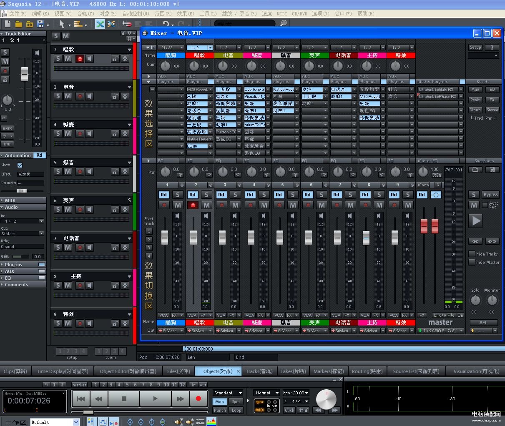The image size is (505, 426).
Task: Click the undo arrow in the toolbar
Action: tap(166, 24)
